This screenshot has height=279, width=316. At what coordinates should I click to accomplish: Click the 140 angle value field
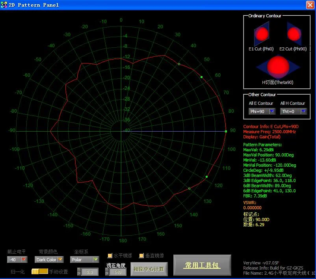[x=117, y=272]
